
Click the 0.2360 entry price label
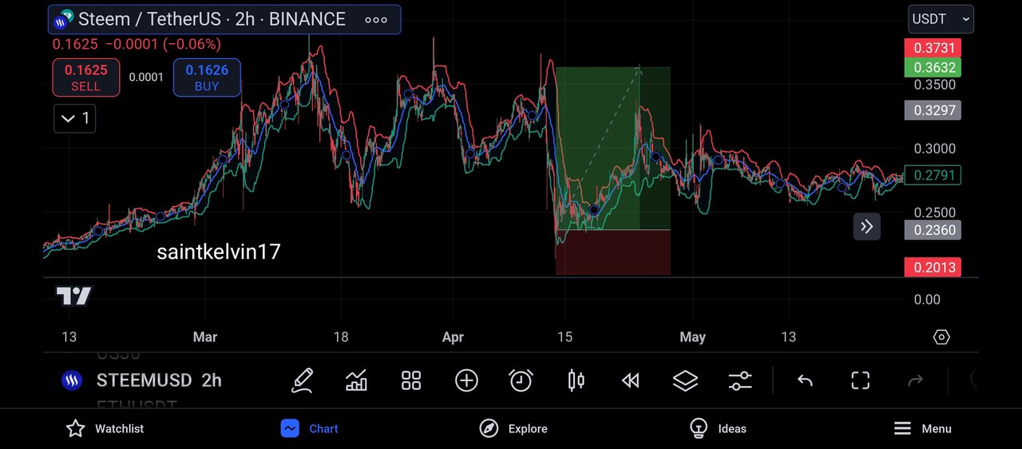click(933, 229)
